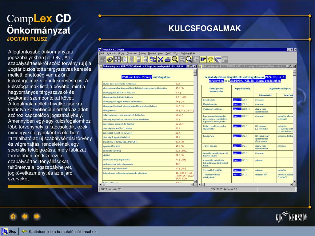Viewport: 315px width, 236px height.
Task: Click reference '95-97. §' link
Action: tap(180, 115)
